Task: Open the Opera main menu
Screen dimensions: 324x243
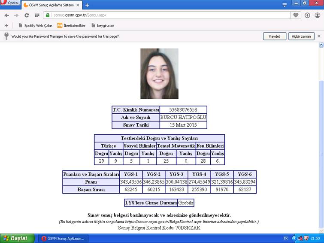Action: (x=9, y=3)
